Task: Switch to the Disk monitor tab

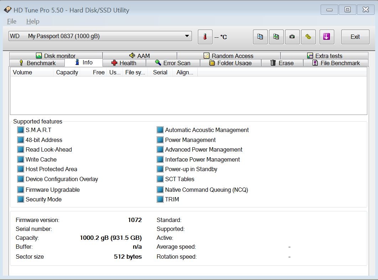Action: pos(56,56)
